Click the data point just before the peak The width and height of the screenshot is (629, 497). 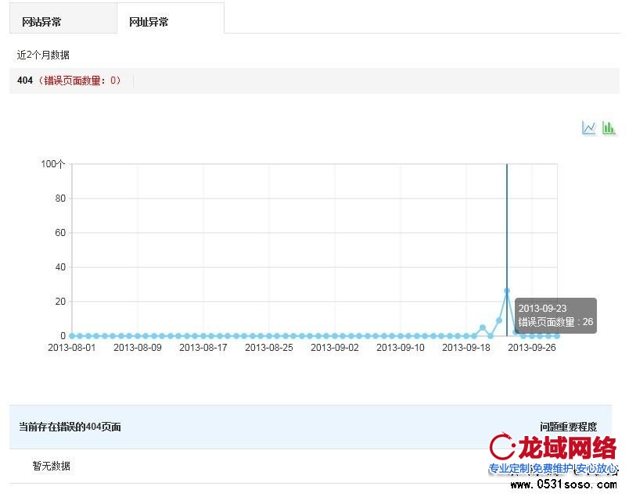[x=499, y=320]
